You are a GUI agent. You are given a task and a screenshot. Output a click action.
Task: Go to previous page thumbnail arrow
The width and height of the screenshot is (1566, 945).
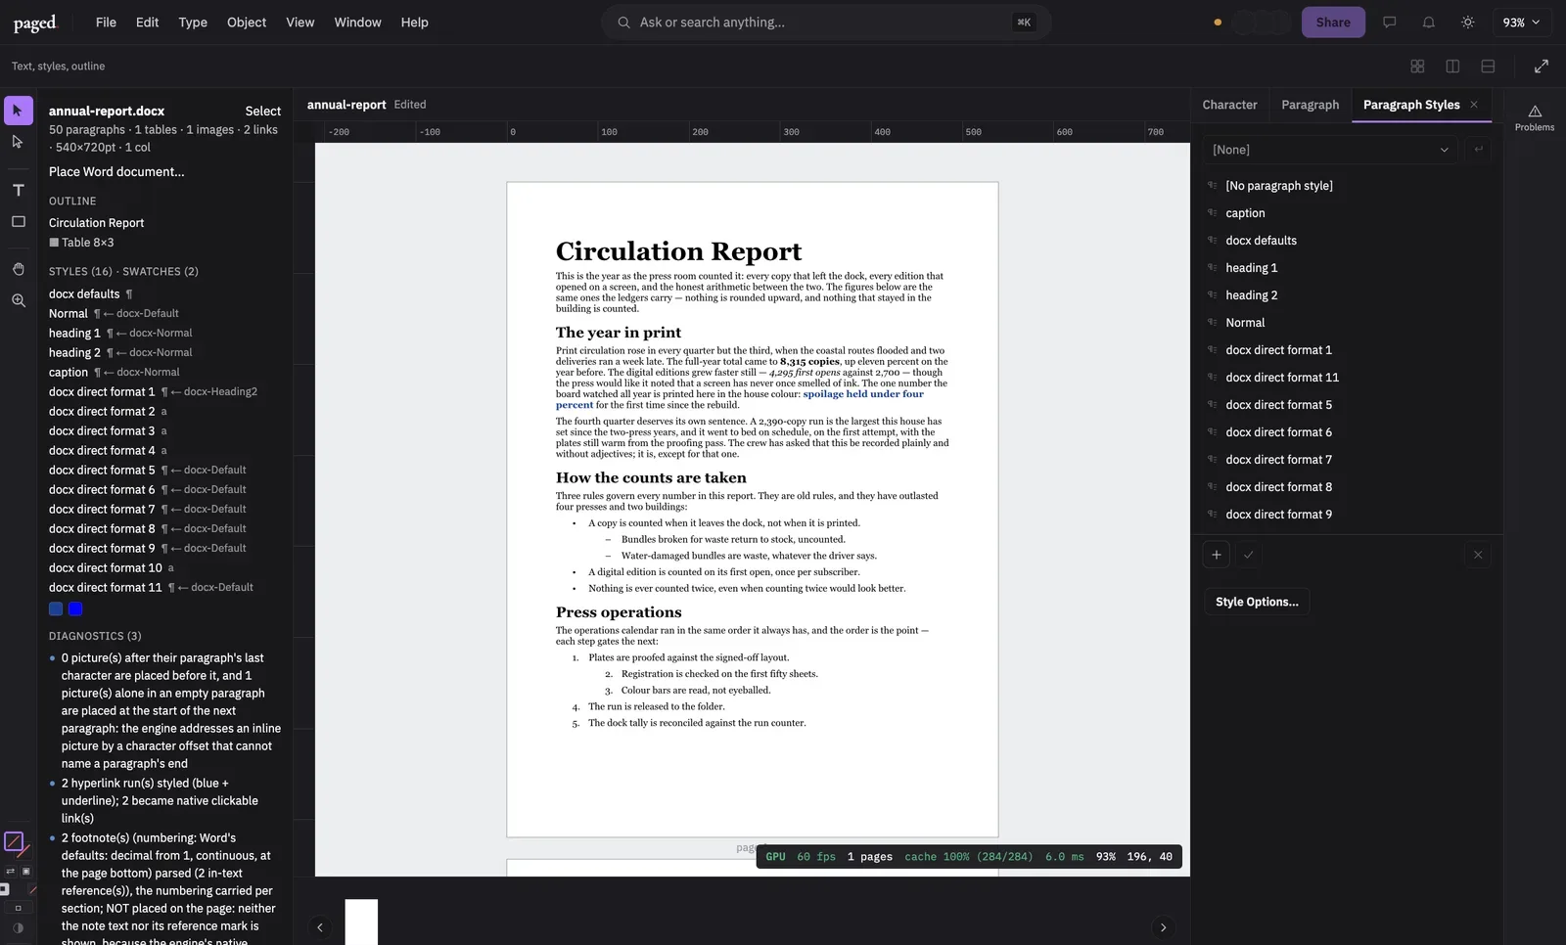pyautogui.click(x=320, y=927)
